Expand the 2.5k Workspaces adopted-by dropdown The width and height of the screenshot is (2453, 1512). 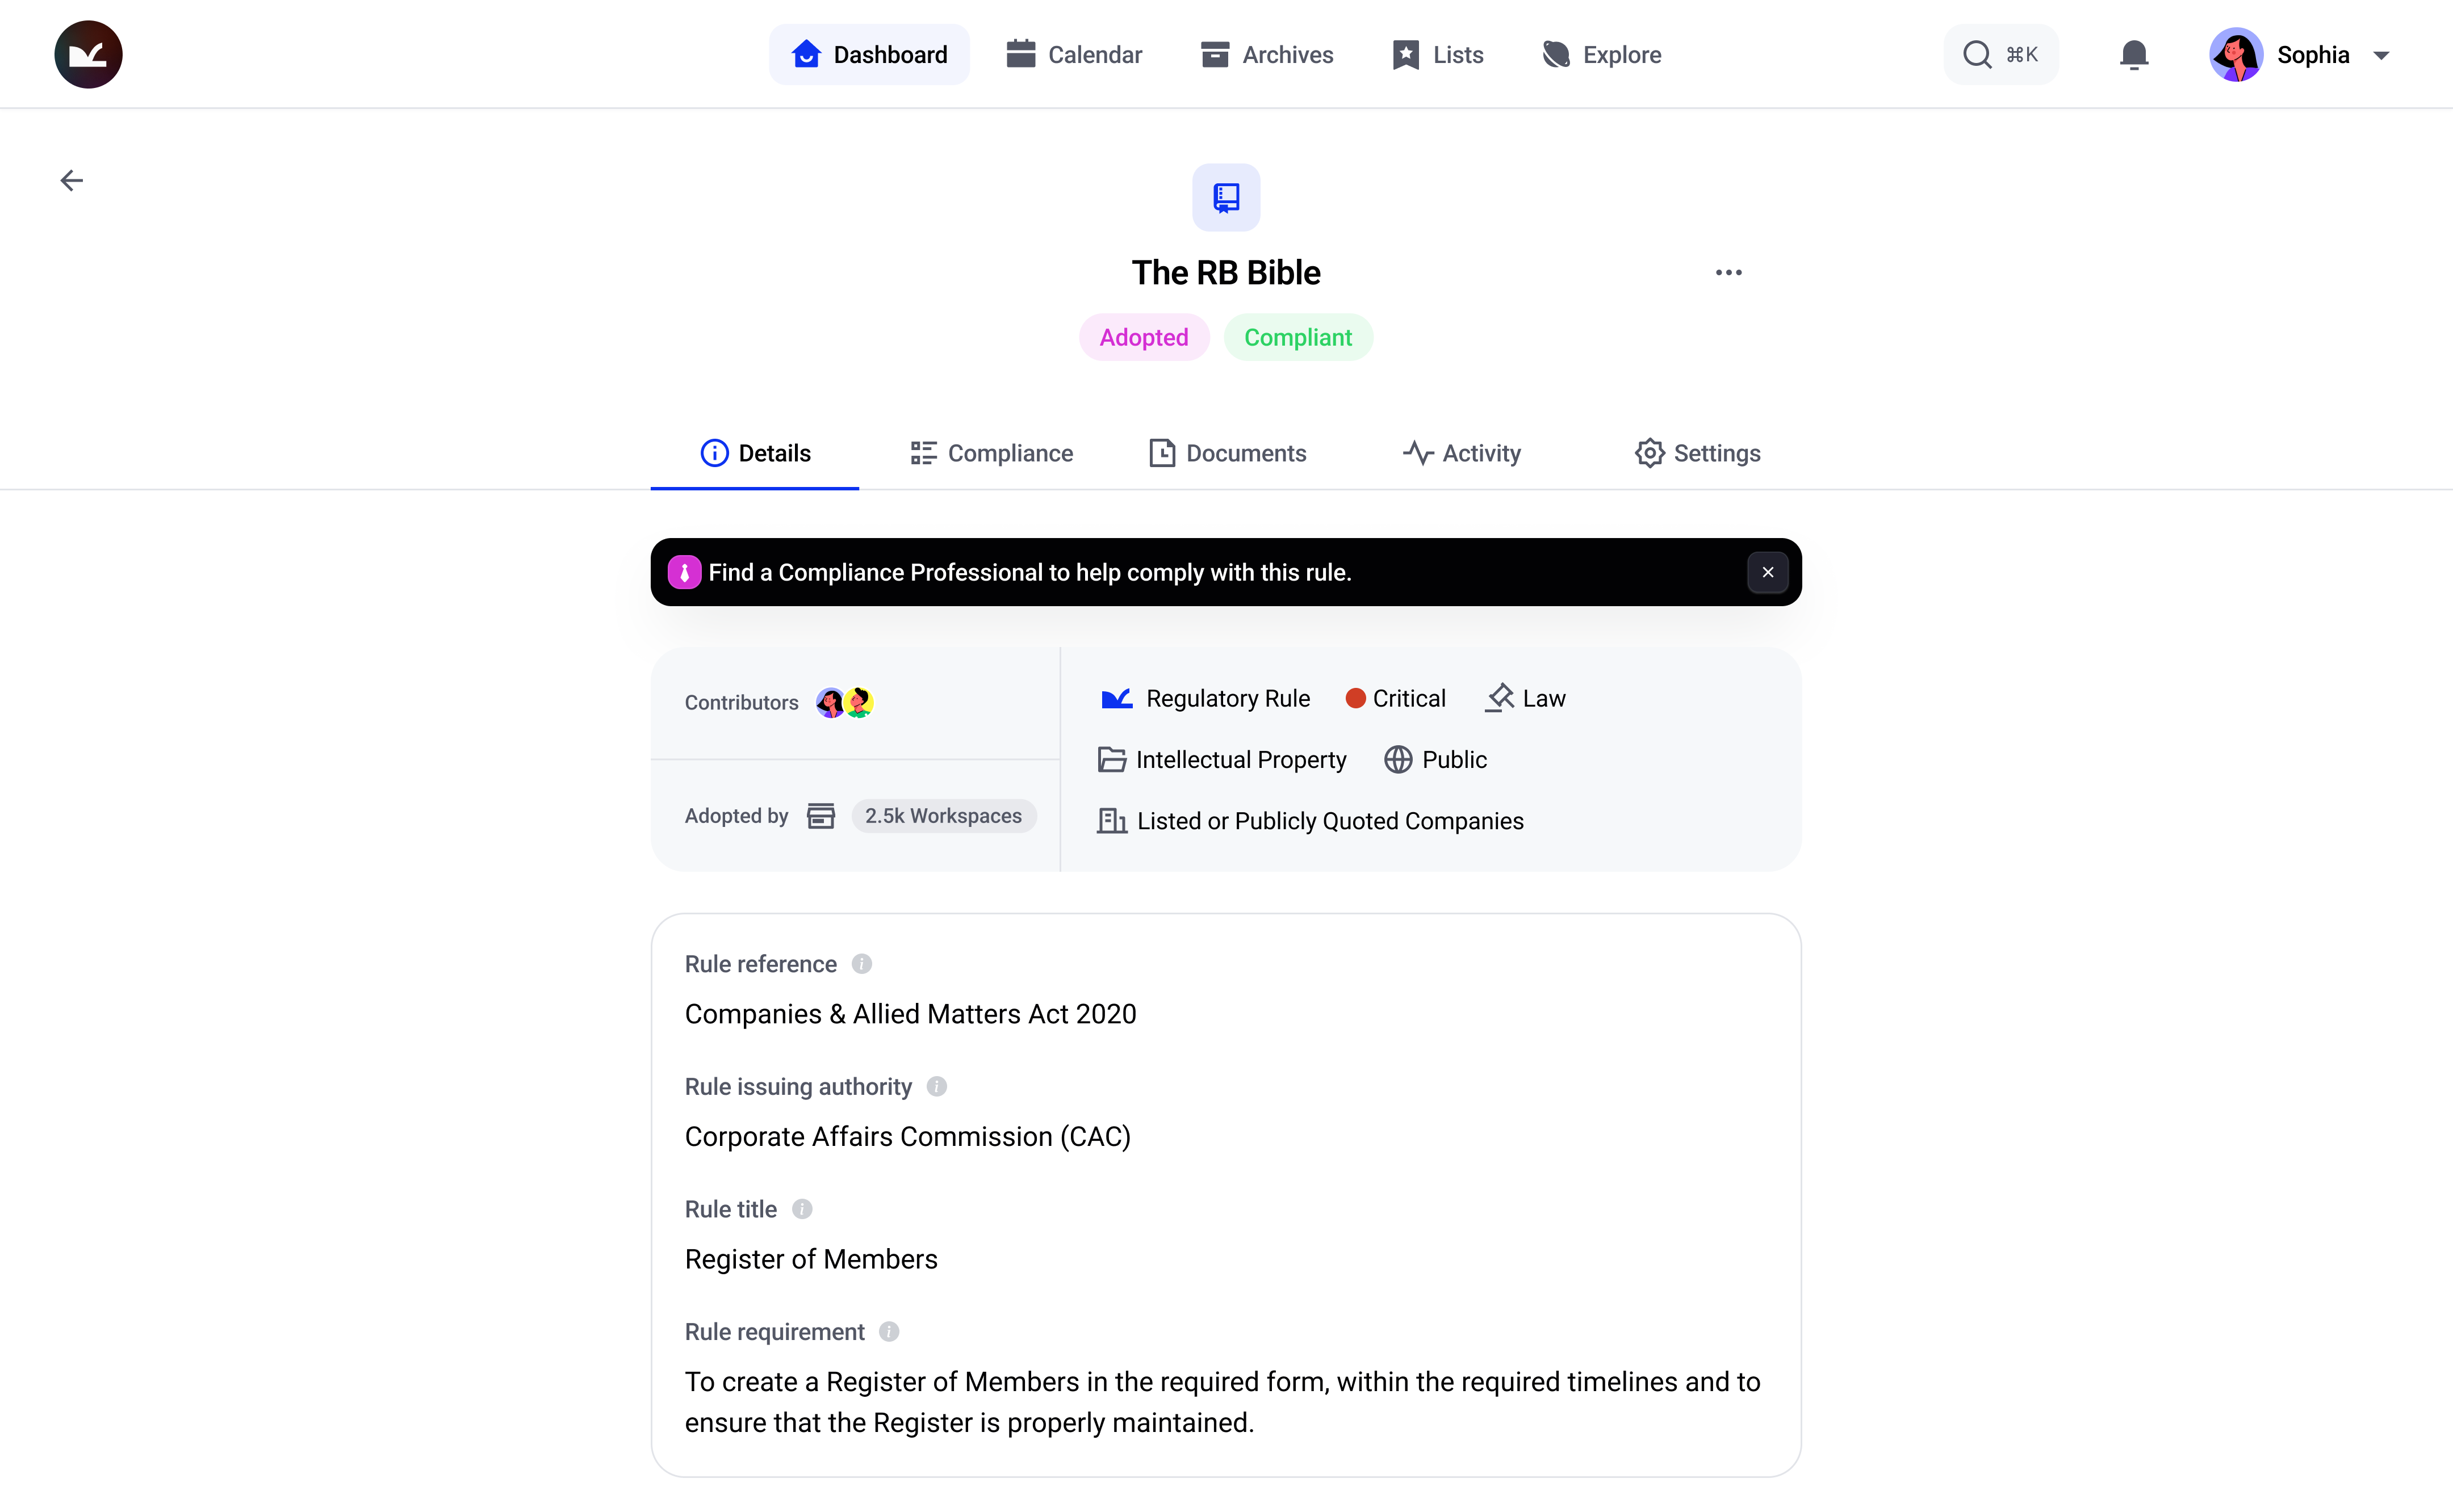[x=943, y=814]
